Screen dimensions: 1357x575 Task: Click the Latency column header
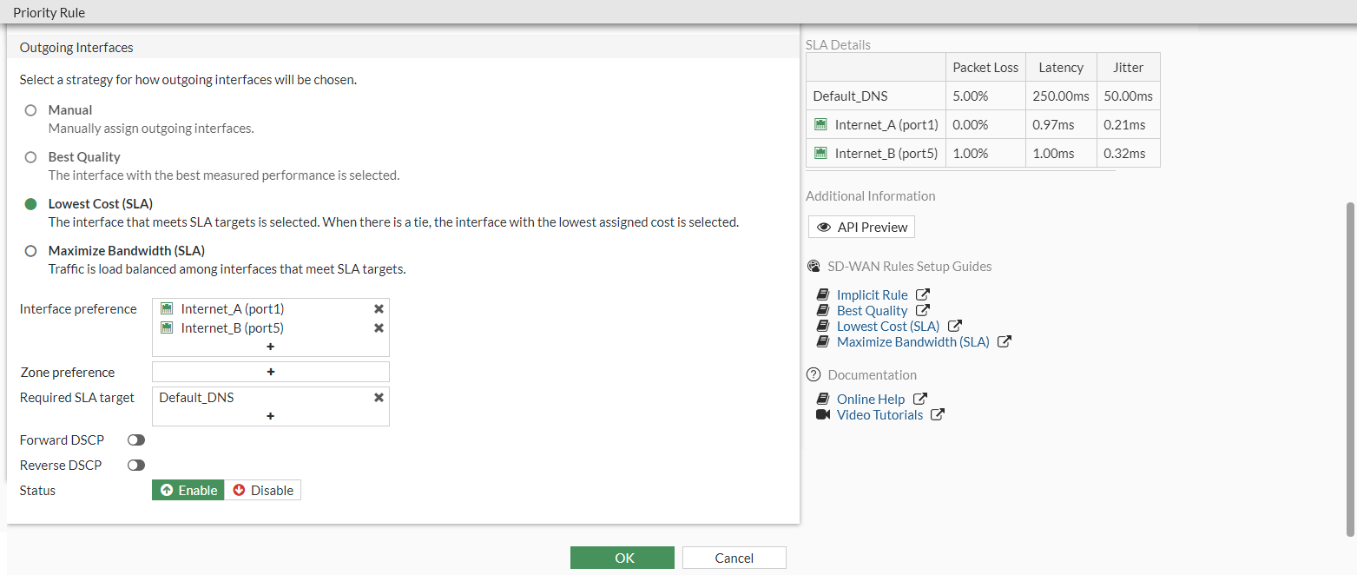[x=1061, y=67]
